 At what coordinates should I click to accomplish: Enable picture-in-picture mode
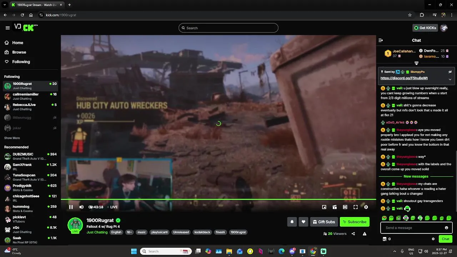pos(324,207)
